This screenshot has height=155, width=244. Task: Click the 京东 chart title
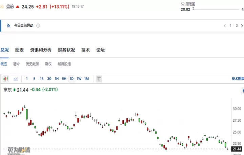tap(7, 90)
